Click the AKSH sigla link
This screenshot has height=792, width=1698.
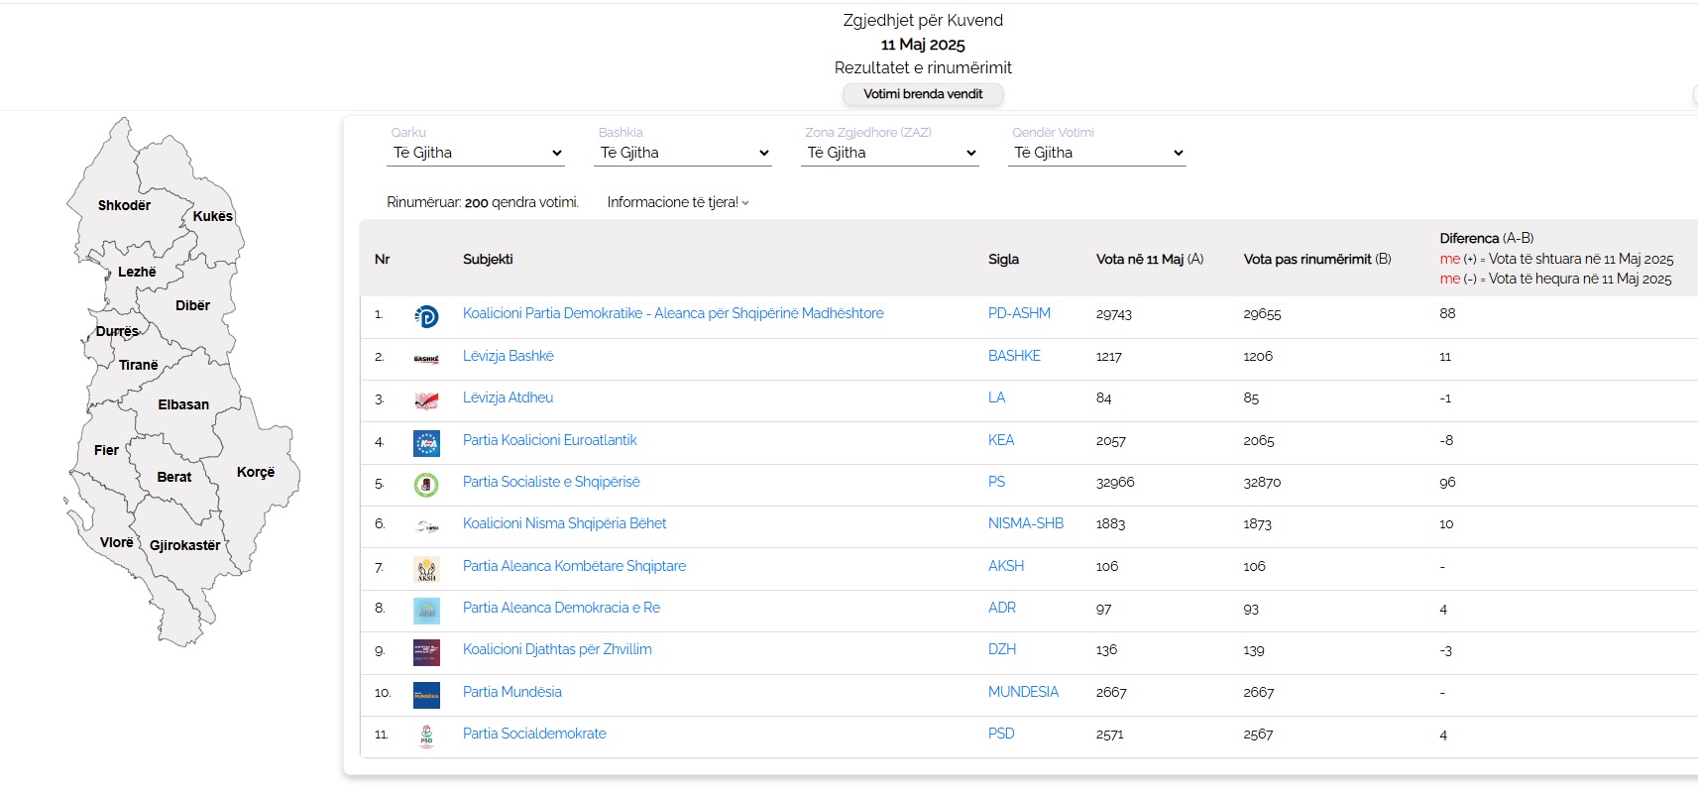point(1006,566)
